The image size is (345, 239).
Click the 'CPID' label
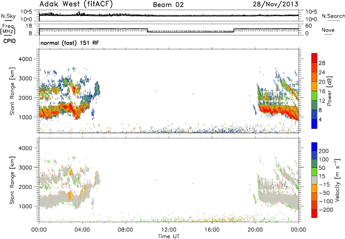9,41
